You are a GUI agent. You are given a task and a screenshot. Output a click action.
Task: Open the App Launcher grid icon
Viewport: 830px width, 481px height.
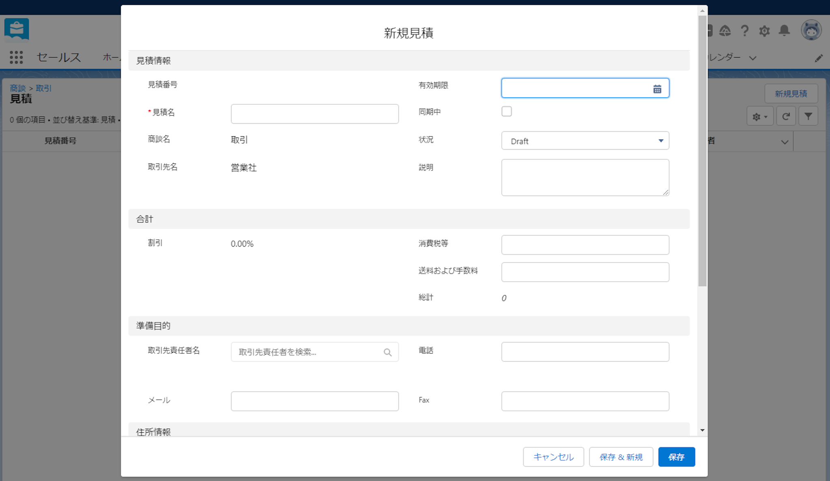[x=16, y=57]
